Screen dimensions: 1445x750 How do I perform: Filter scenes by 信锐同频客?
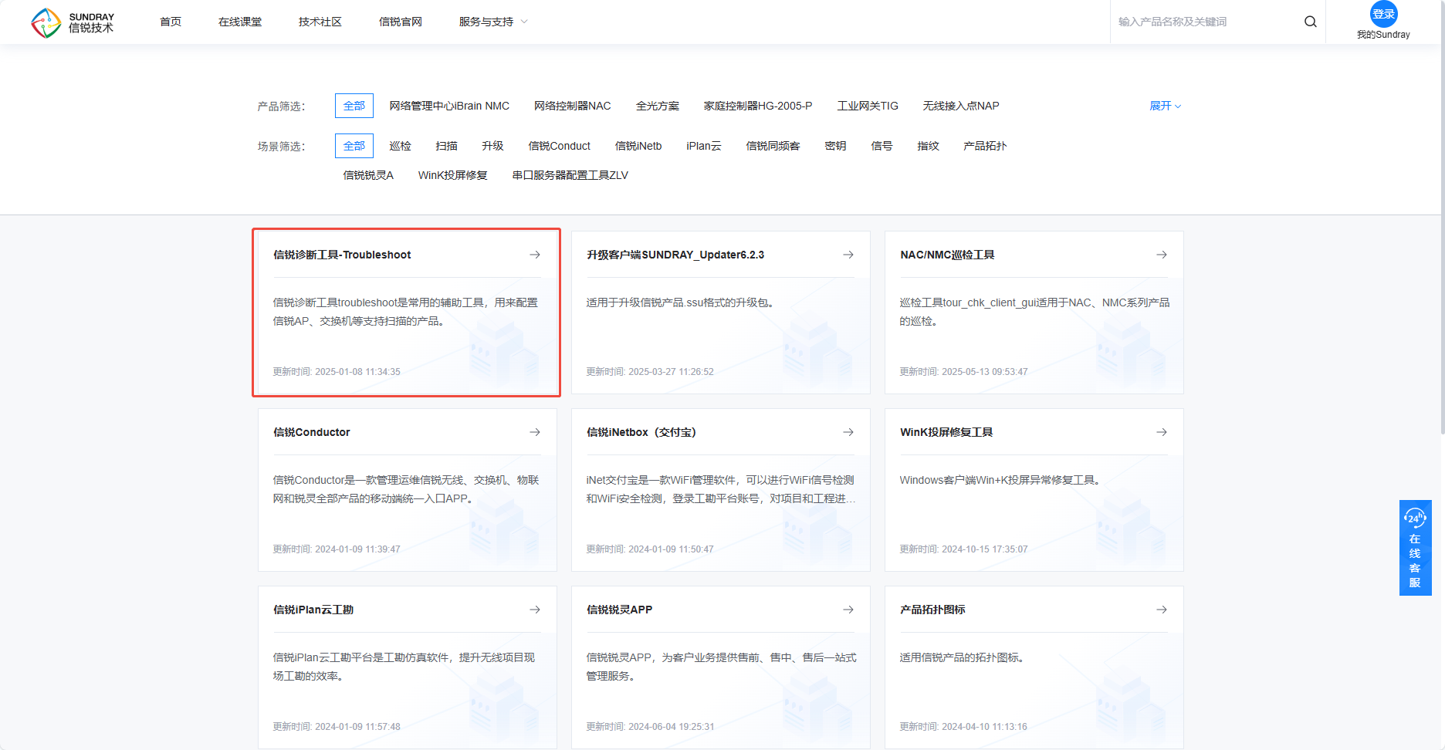[x=773, y=146]
